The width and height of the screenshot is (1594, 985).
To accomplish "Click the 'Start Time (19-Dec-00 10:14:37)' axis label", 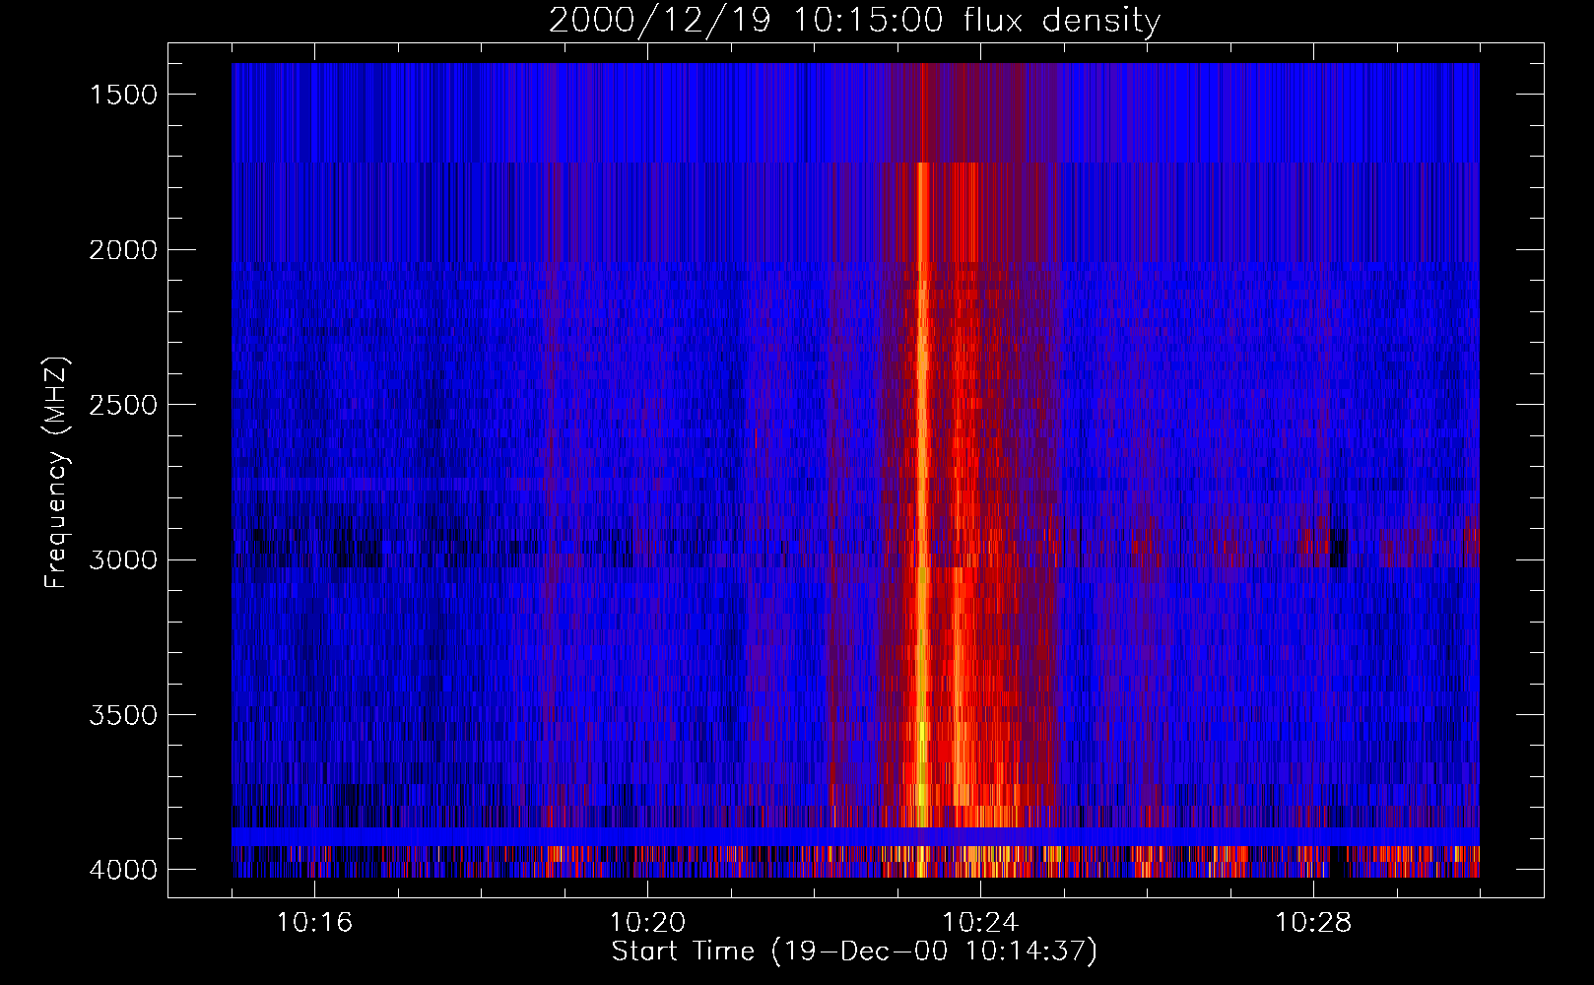I will coord(854,952).
